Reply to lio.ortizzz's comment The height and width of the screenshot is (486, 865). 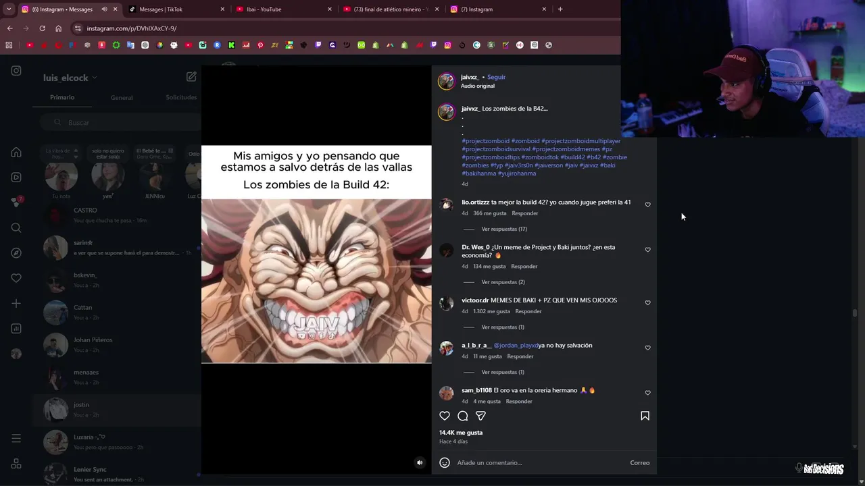pyautogui.click(x=525, y=213)
